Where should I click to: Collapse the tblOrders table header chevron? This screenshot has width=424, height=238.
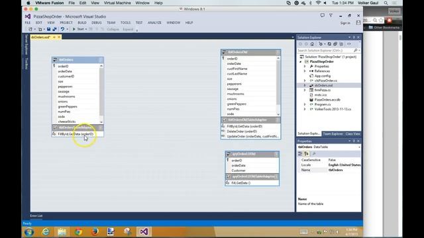(100, 59)
